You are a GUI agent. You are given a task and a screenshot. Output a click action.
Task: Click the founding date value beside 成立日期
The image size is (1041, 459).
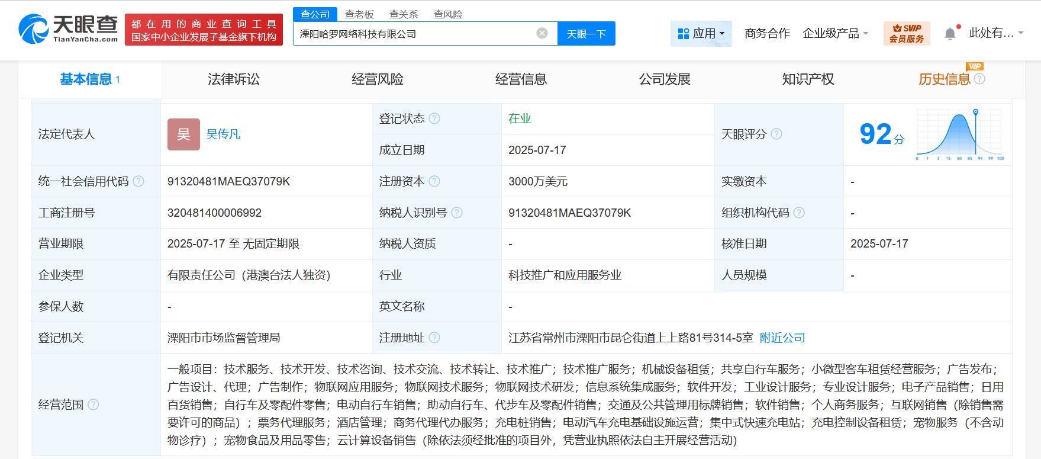[x=537, y=150]
